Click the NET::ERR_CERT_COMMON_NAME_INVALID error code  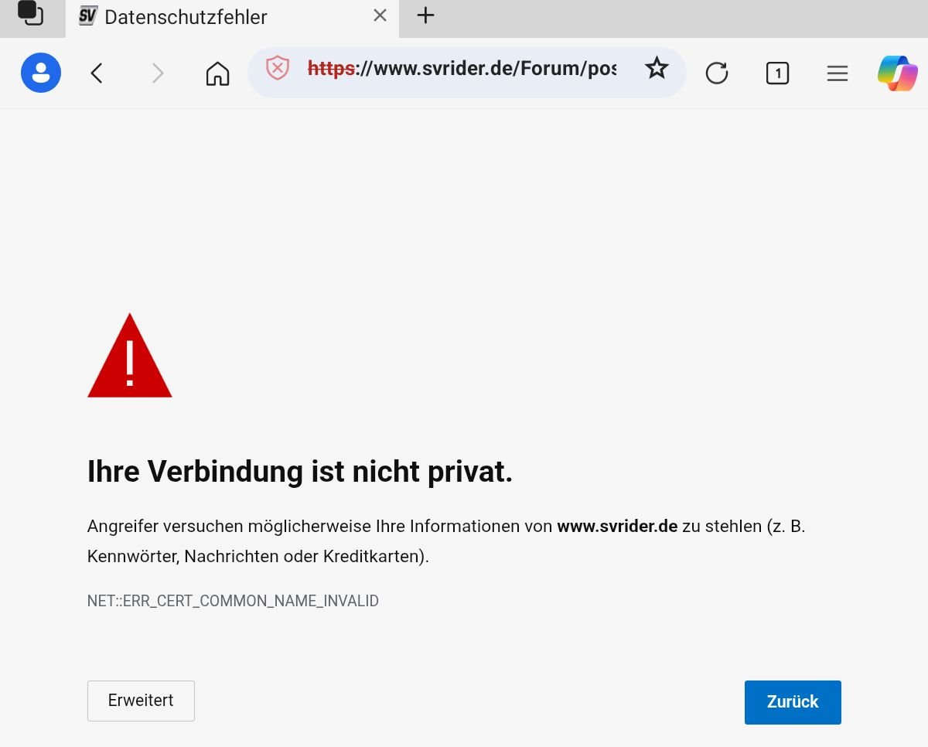coord(233,601)
